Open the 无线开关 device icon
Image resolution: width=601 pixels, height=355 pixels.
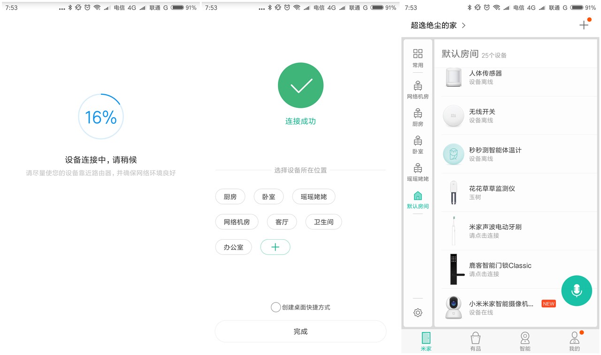click(454, 116)
